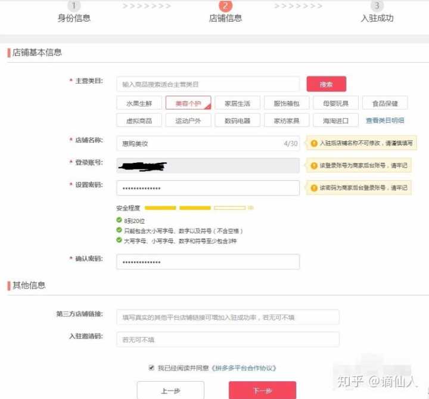The image size is (429, 399).
Task: Select the 虚拟商品 category
Action: coord(139,120)
